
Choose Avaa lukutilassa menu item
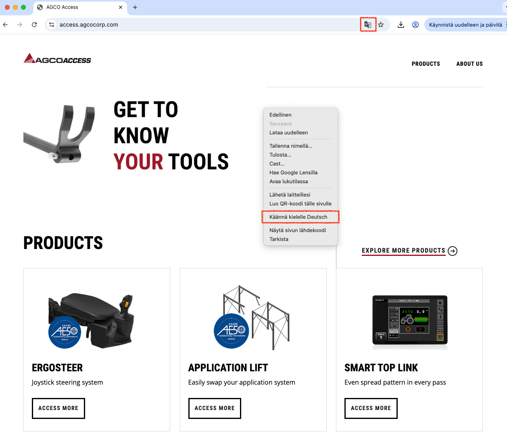coord(300,182)
